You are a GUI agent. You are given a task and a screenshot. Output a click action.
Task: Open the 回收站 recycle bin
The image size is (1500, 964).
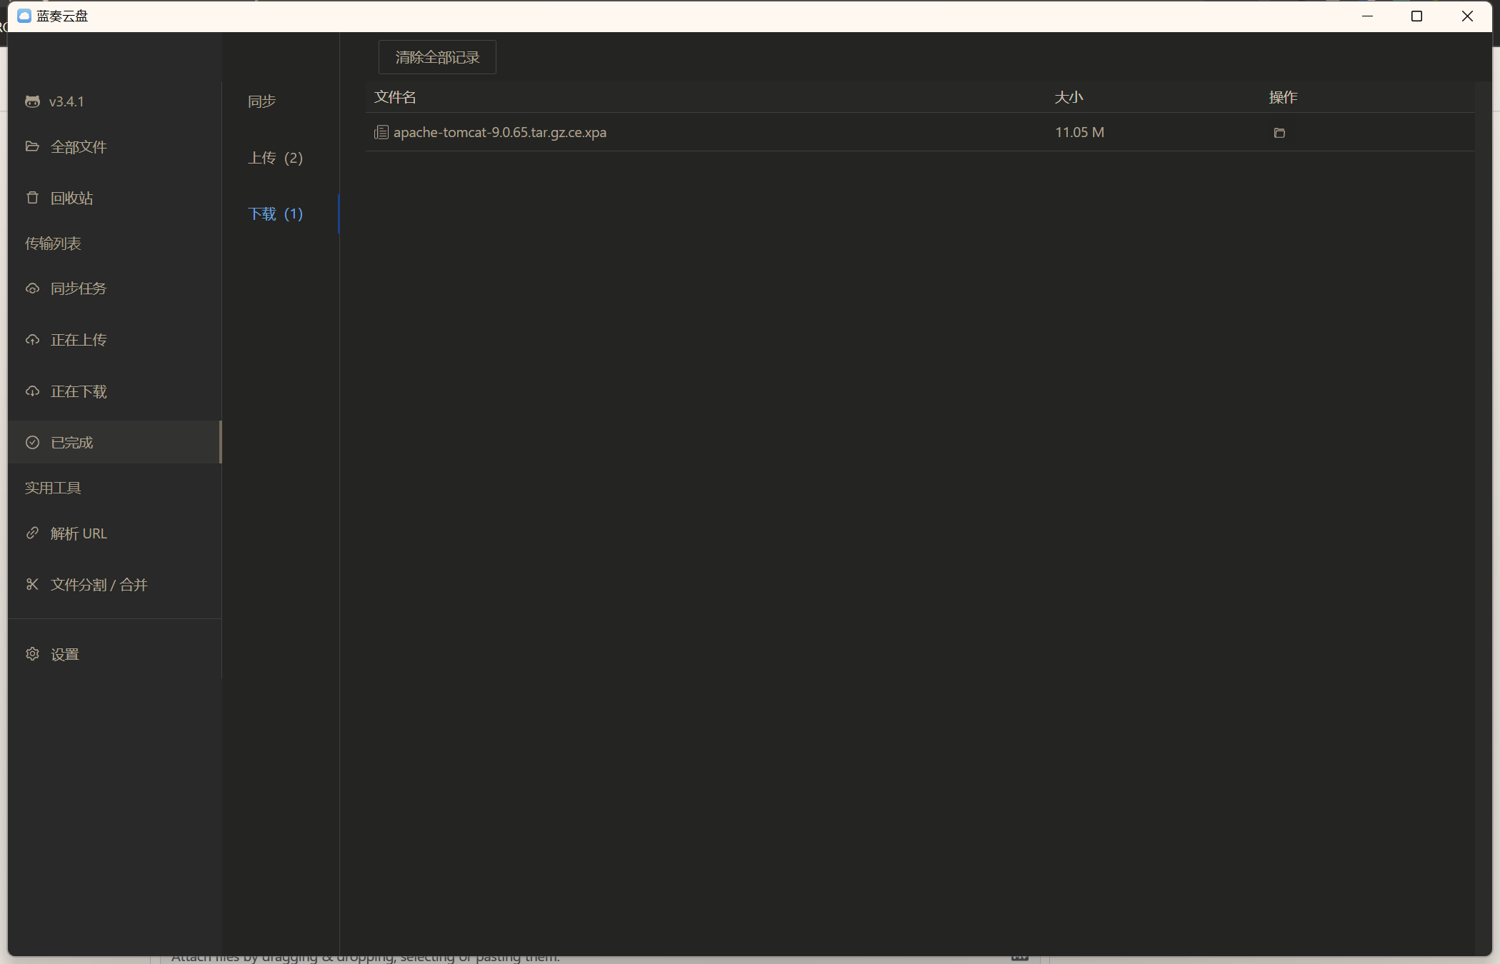[x=71, y=198]
